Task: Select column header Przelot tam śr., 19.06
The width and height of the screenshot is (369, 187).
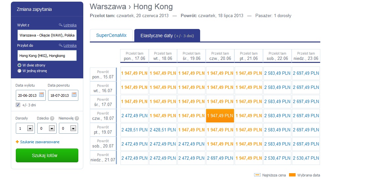Action: [192, 56]
